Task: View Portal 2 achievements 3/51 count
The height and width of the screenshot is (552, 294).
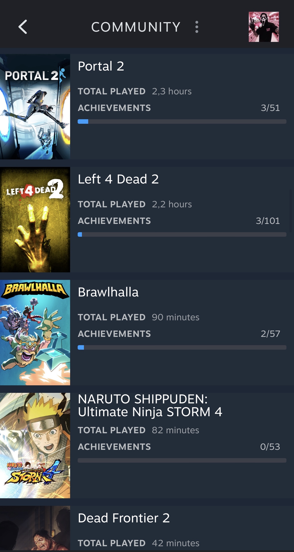Action: click(x=270, y=108)
